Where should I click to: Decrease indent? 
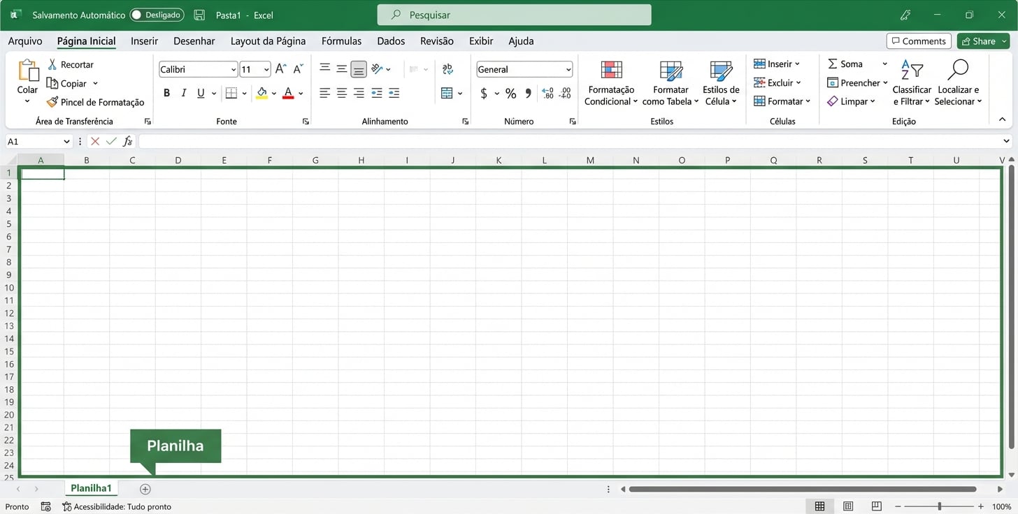(377, 93)
